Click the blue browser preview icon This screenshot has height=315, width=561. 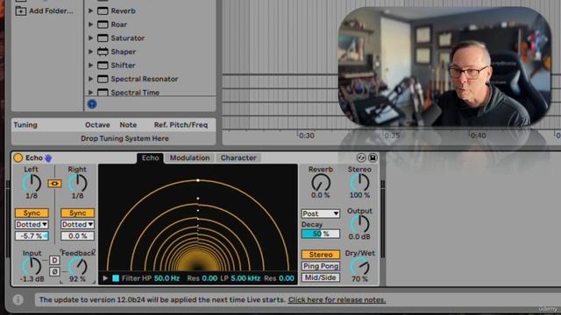coord(92,104)
